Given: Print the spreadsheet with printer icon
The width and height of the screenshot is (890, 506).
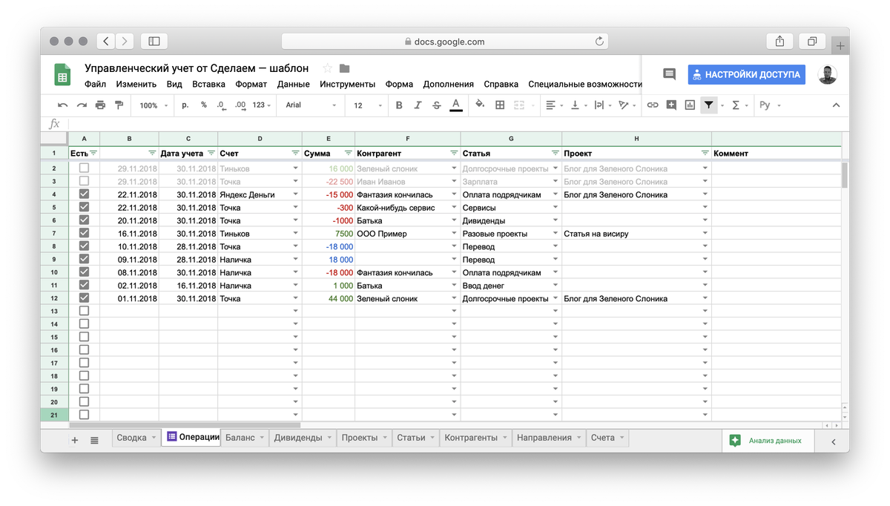Looking at the screenshot, I should [100, 105].
